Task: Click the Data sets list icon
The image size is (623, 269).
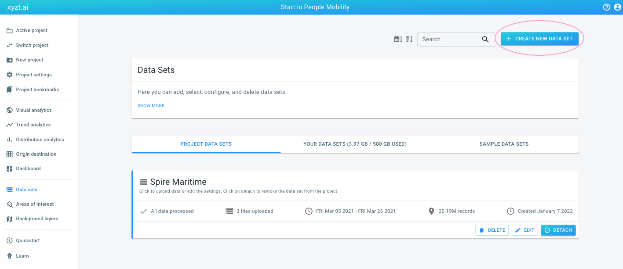Action: tap(9, 190)
